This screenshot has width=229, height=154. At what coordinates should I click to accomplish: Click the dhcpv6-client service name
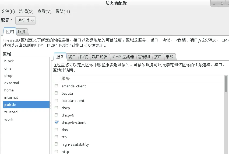click(x=74, y=122)
